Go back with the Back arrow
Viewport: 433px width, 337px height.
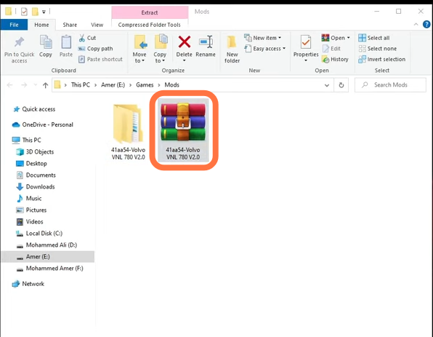(10, 85)
